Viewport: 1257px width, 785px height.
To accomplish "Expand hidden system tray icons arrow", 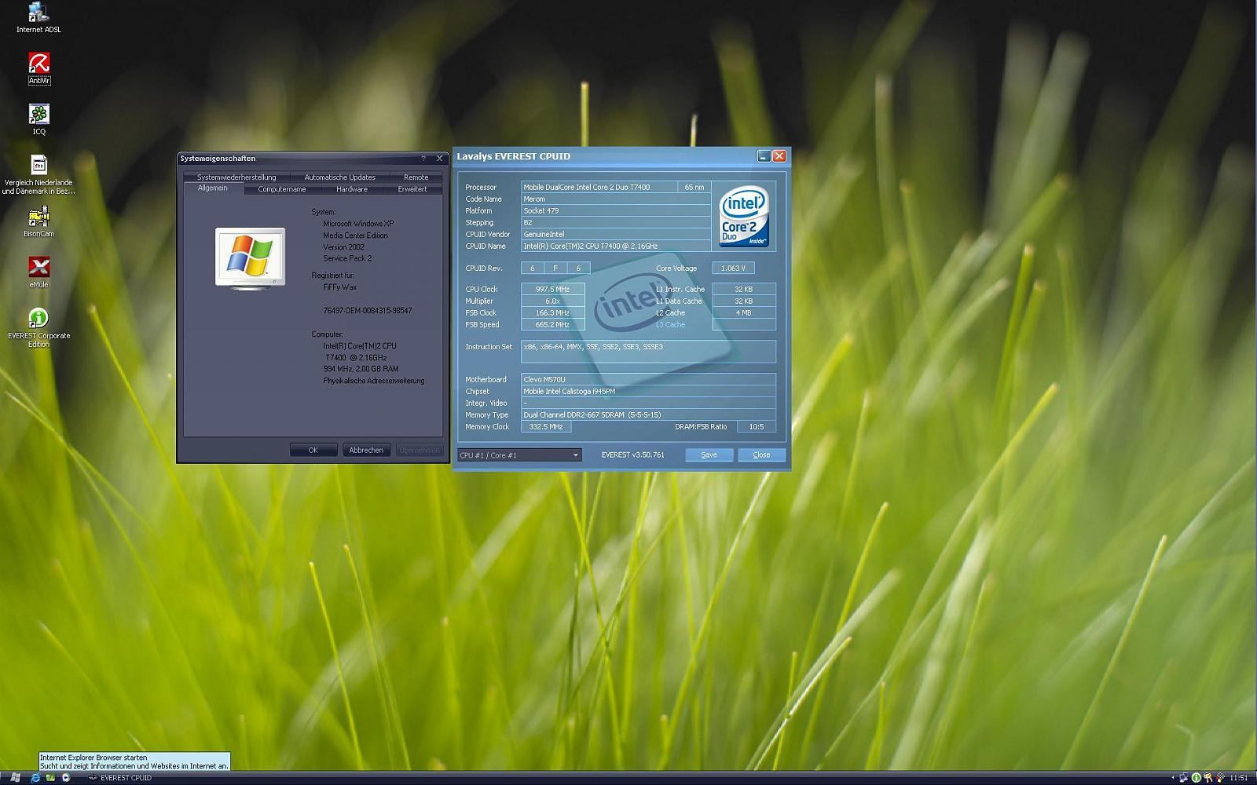I will click(x=1173, y=778).
